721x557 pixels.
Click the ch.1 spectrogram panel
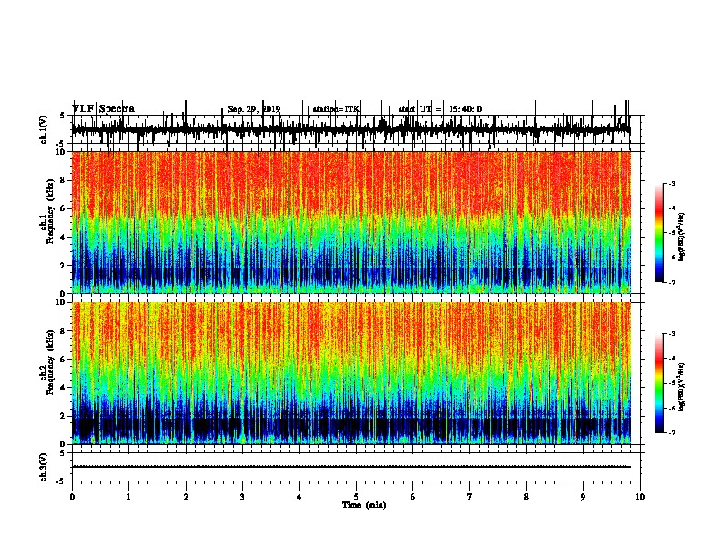[350, 222]
